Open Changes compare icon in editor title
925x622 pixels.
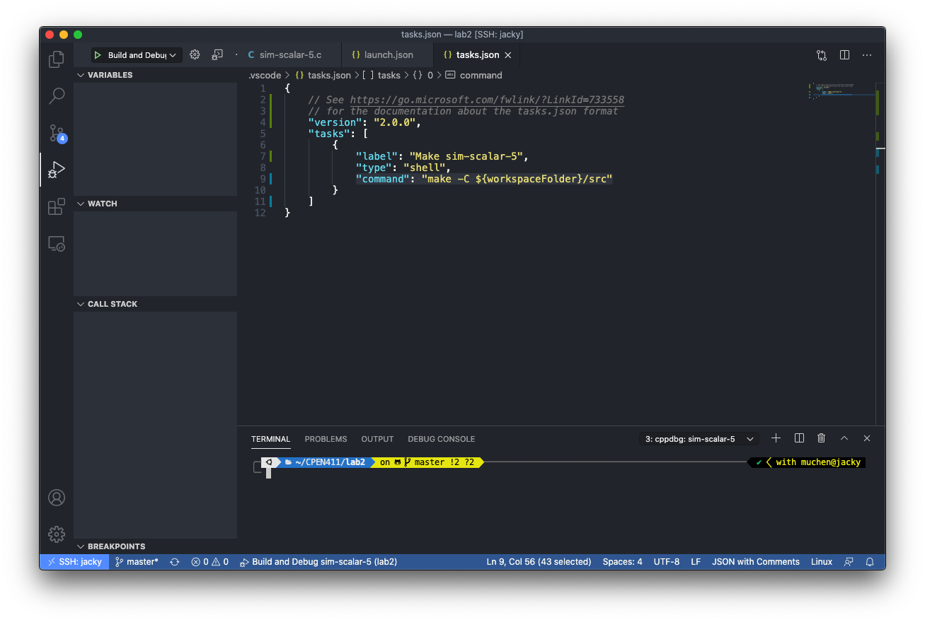pos(822,54)
